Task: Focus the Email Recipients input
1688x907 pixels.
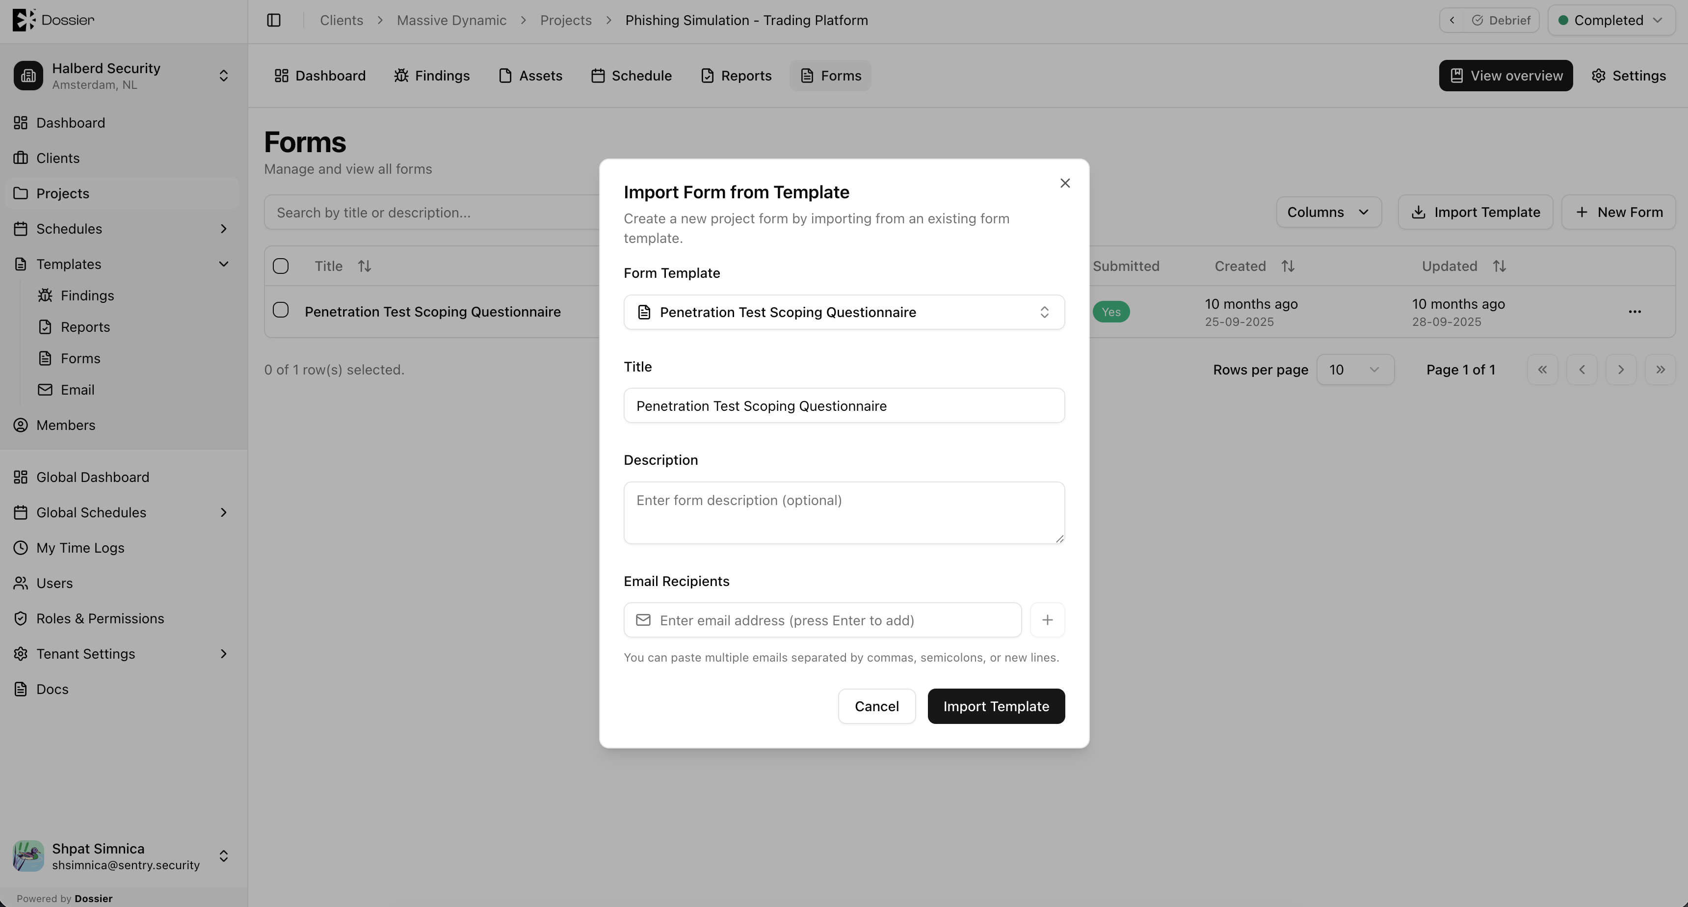Action: (822, 620)
